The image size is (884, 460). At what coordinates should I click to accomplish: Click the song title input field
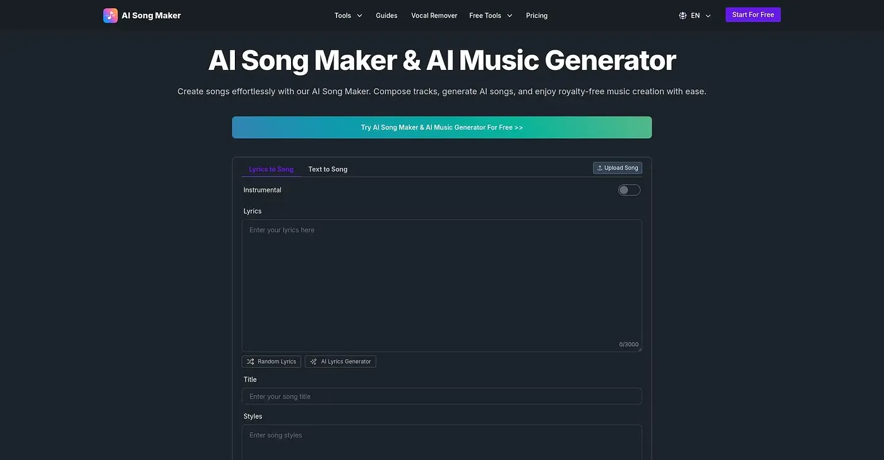coord(442,396)
